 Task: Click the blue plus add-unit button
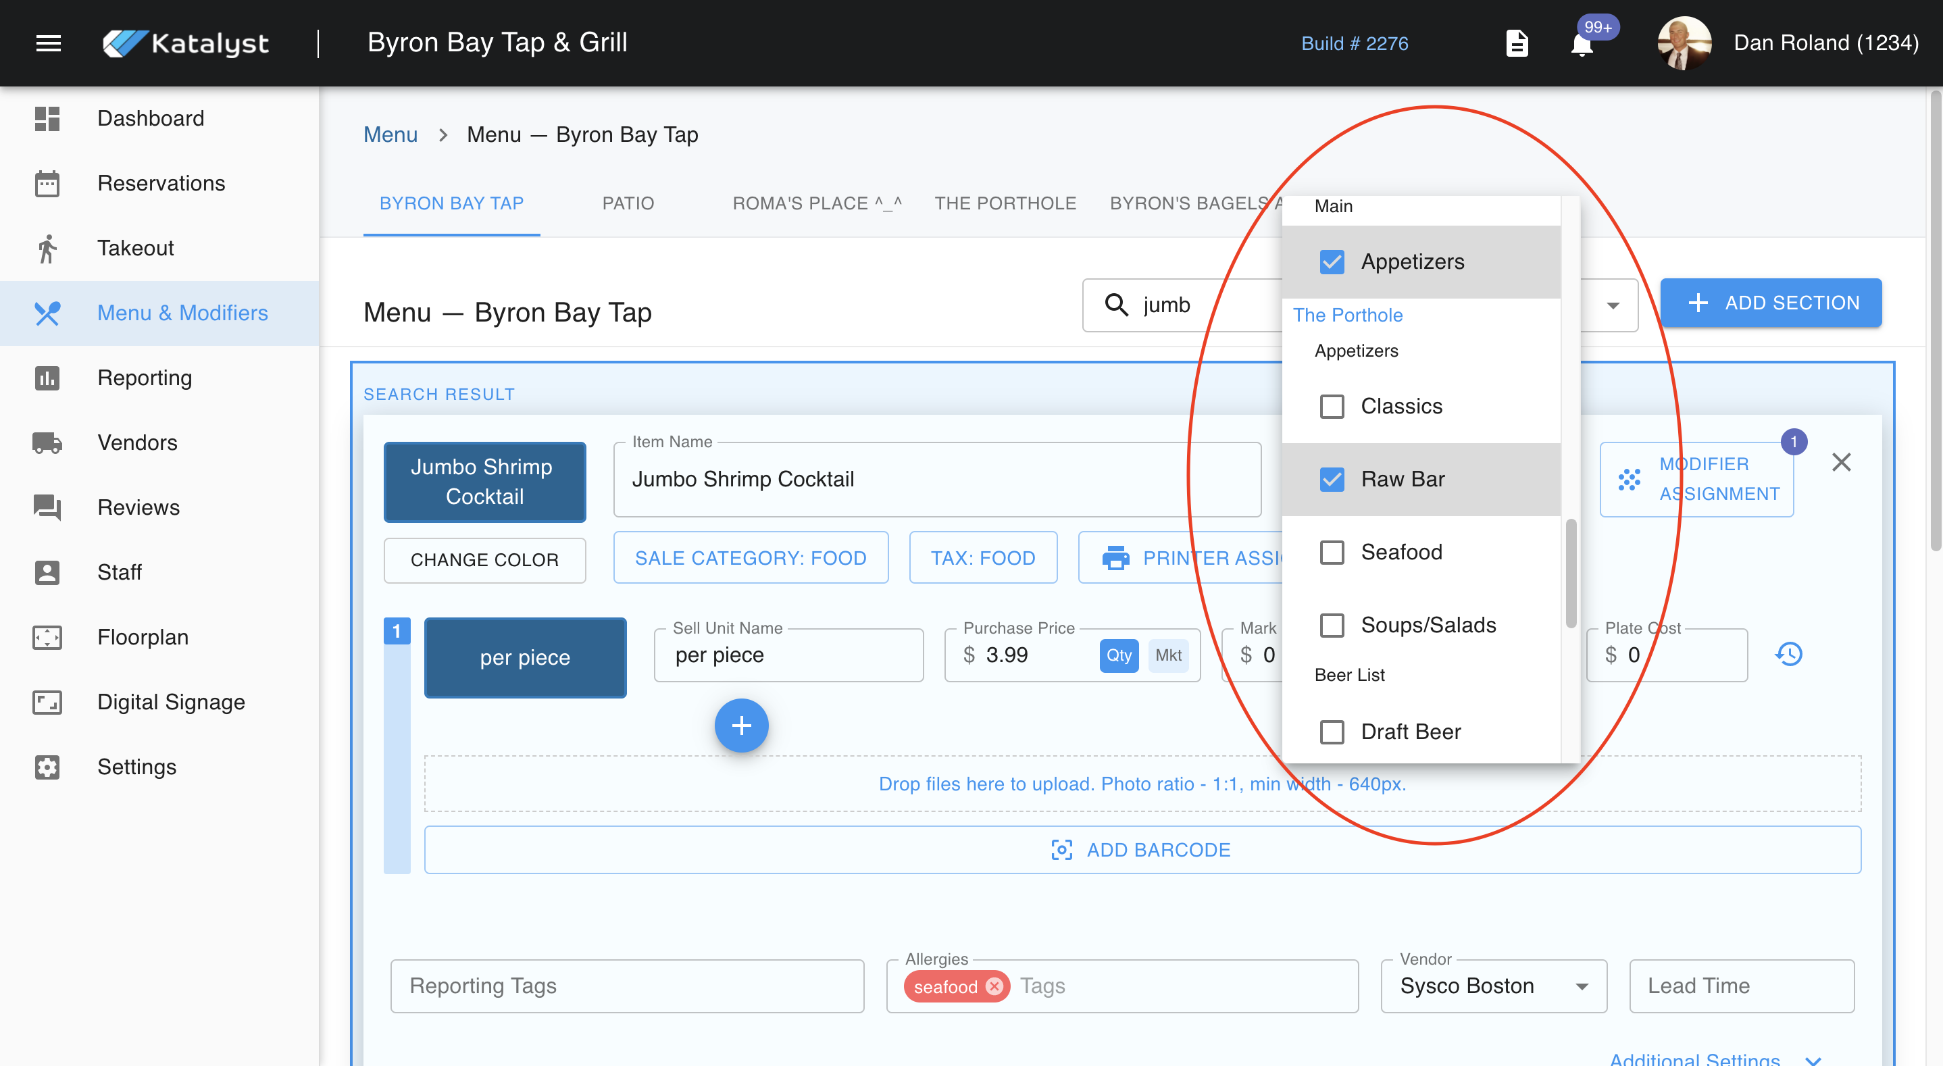coord(740,725)
